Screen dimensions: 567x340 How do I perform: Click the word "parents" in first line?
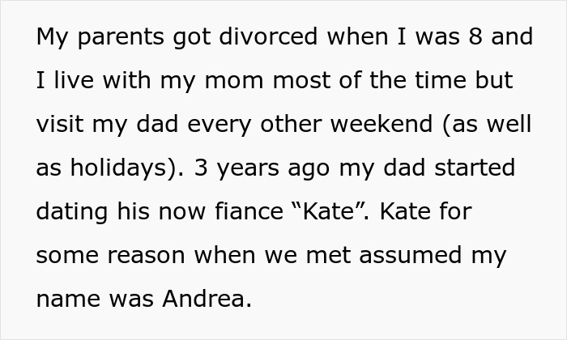(x=122, y=37)
